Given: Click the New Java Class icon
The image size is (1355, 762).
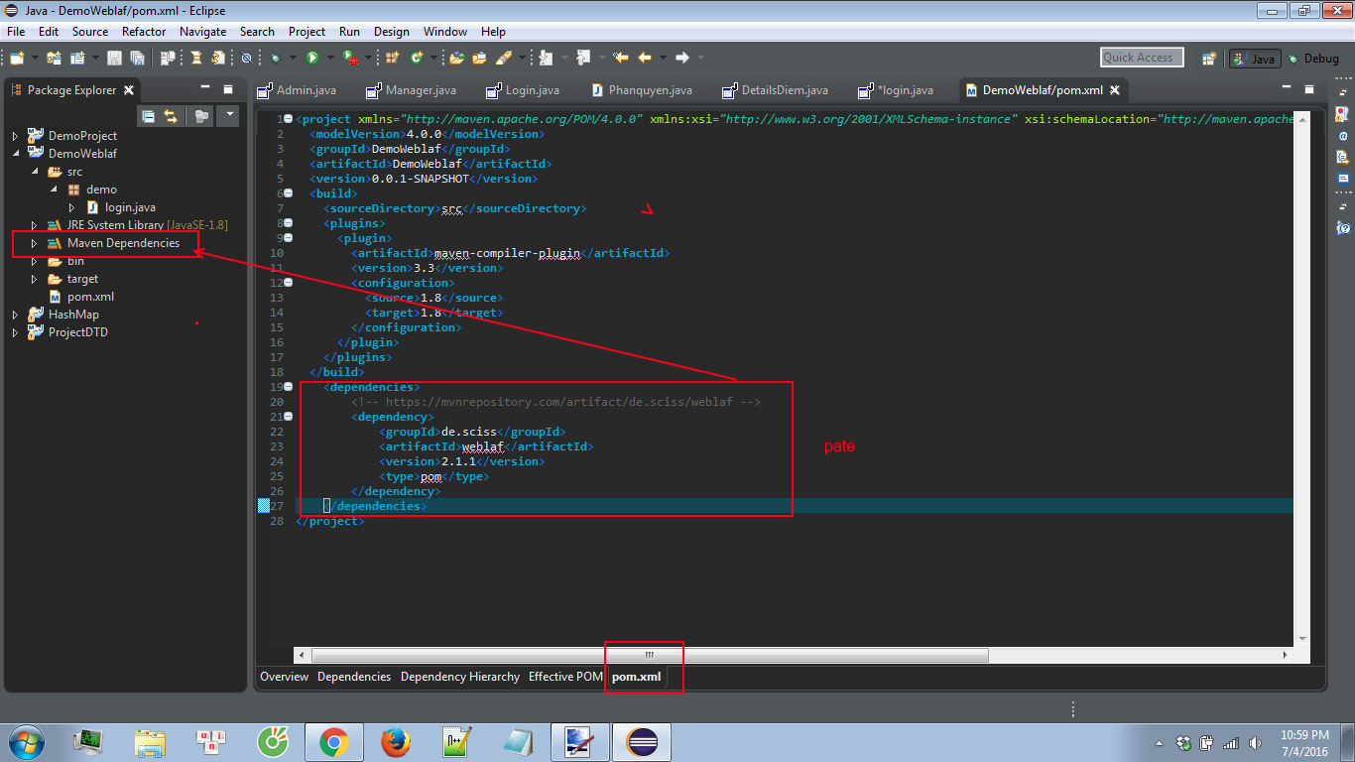Looking at the screenshot, I should click(417, 58).
